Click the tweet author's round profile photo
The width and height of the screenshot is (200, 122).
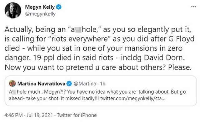point(13,10)
